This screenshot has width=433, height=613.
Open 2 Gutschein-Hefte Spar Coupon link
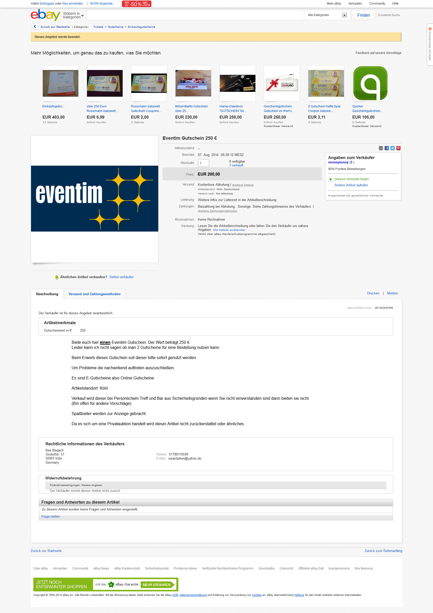click(324, 109)
